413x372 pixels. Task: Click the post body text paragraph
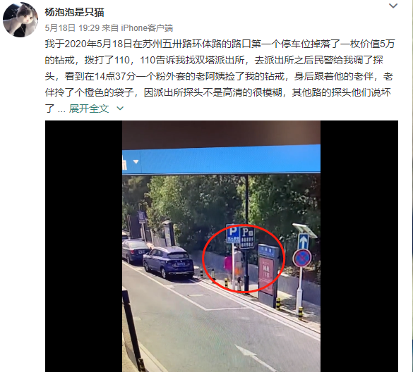click(x=220, y=76)
